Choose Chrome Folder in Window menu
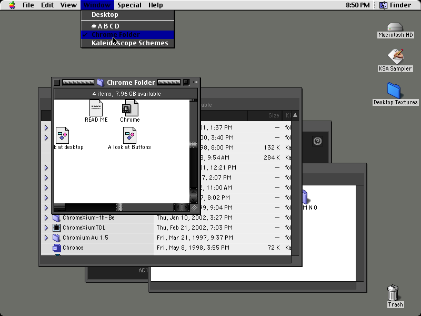The height and width of the screenshot is (316, 421). pyautogui.click(x=128, y=35)
